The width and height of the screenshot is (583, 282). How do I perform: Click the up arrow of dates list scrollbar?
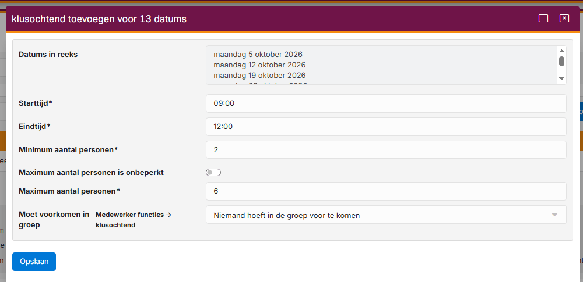pyautogui.click(x=561, y=51)
